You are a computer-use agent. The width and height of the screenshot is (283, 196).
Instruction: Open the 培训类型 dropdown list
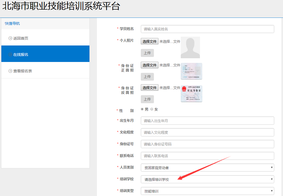[x=207, y=191]
